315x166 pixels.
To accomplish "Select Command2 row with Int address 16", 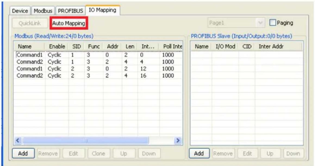I will [98, 75].
